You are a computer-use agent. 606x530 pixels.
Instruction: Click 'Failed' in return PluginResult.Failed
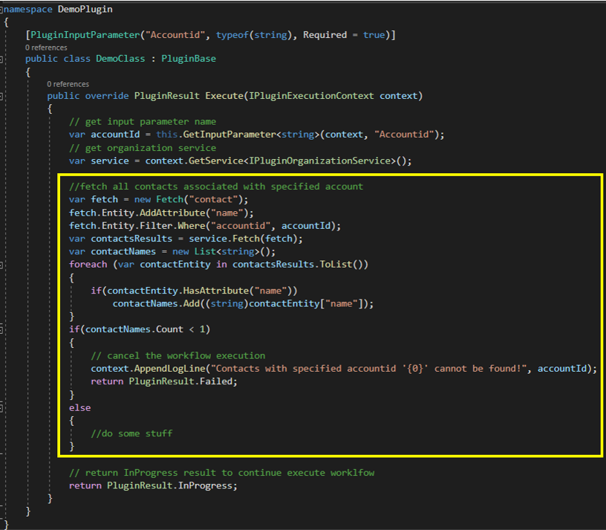coord(216,381)
